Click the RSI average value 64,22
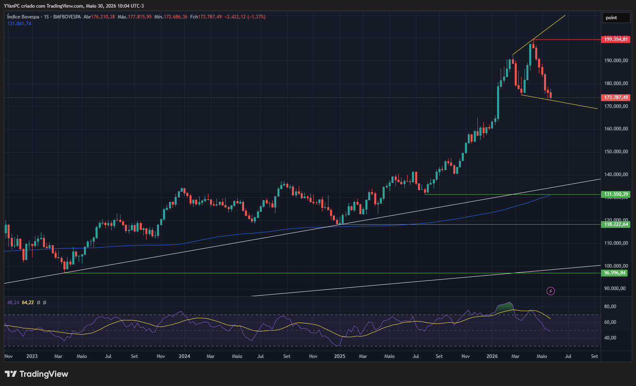This screenshot has height=386, width=636. (x=28, y=303)
